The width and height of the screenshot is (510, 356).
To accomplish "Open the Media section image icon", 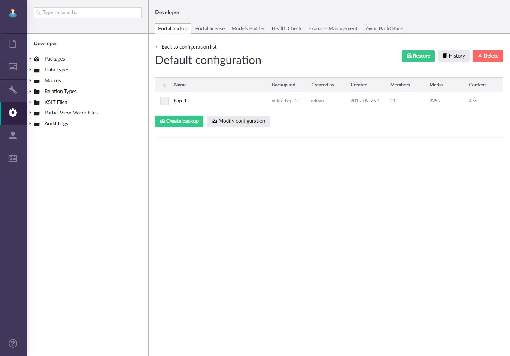I will coord(13,67).
